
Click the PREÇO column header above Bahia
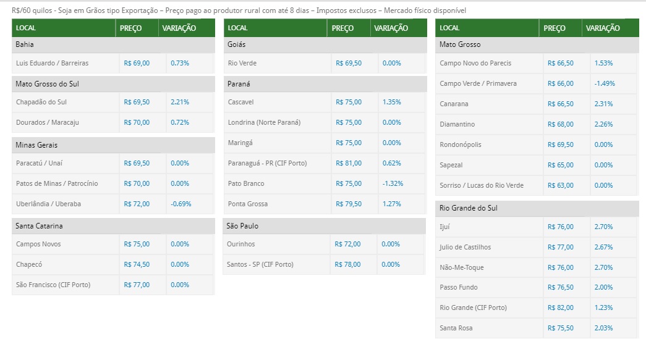point(130,28)
